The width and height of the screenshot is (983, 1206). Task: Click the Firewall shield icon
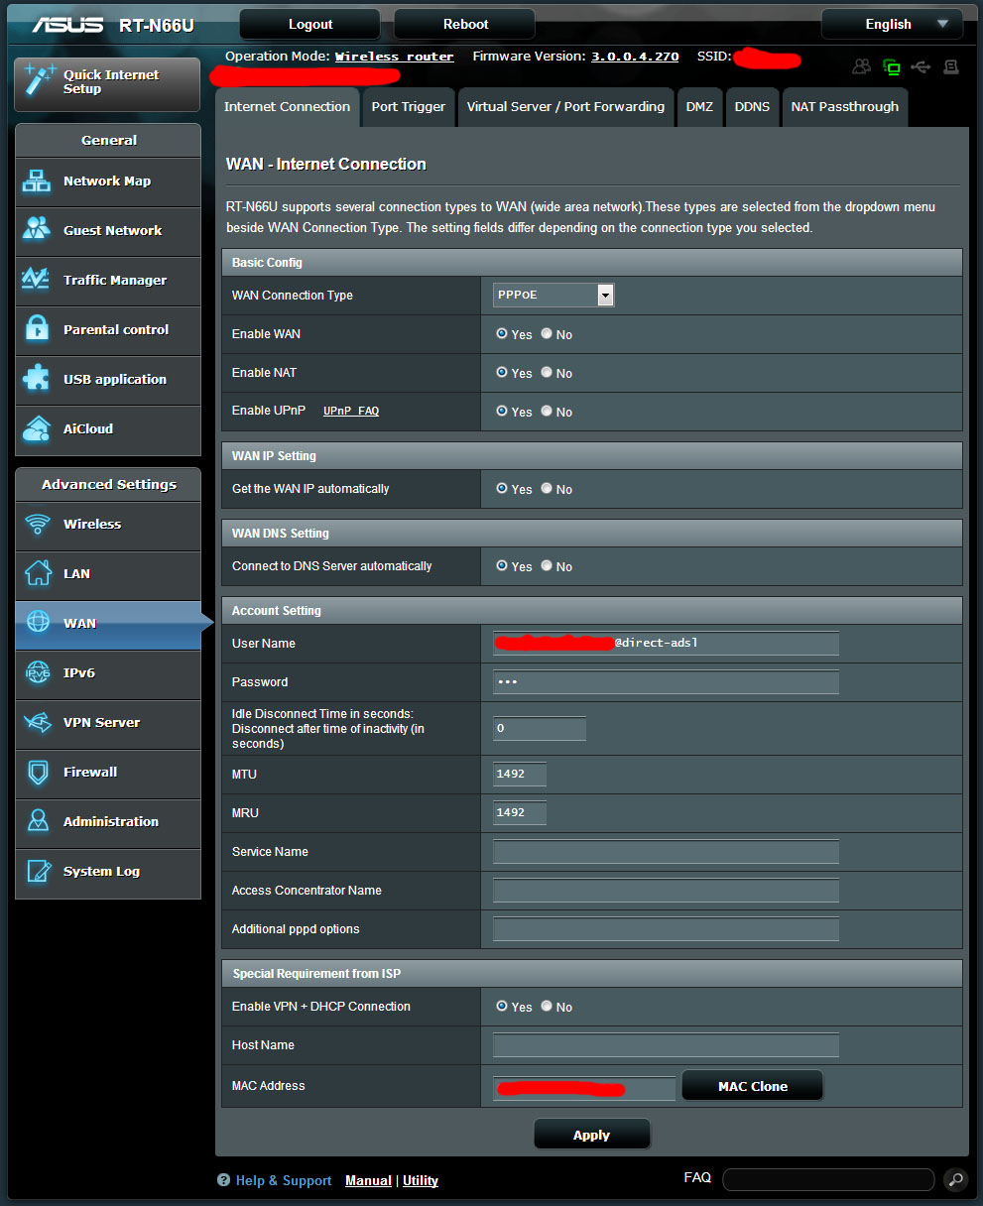pos(38,772)
